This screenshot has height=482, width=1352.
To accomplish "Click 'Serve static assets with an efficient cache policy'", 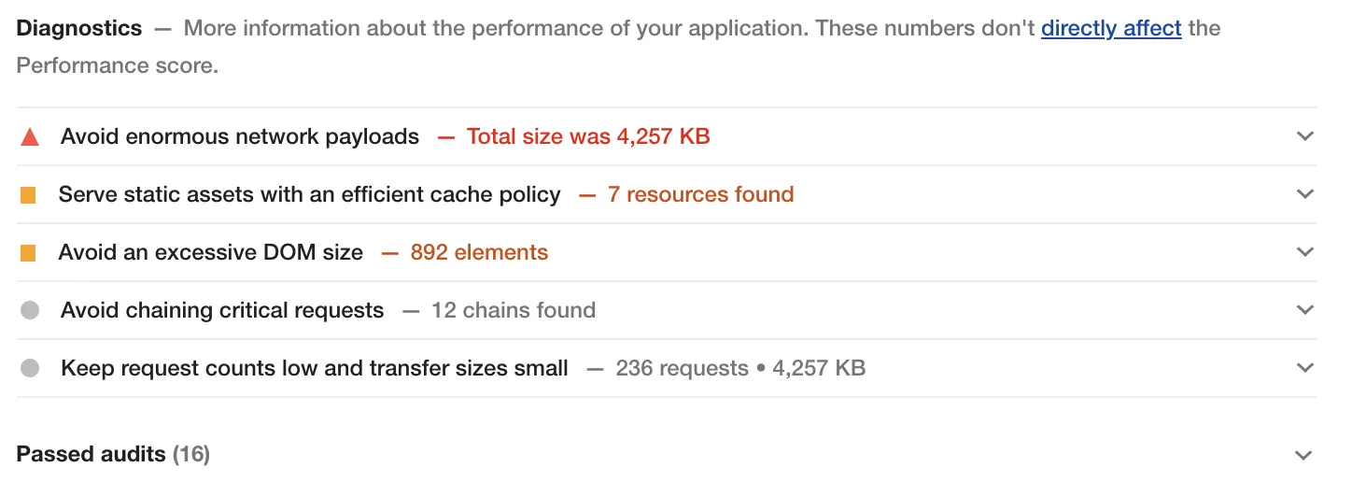I will (x=310, y=194).
